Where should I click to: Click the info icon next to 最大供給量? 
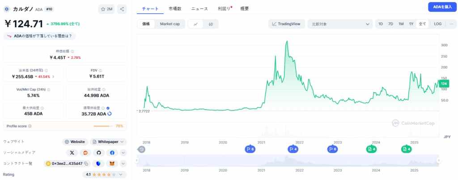[x=42, y=108]
